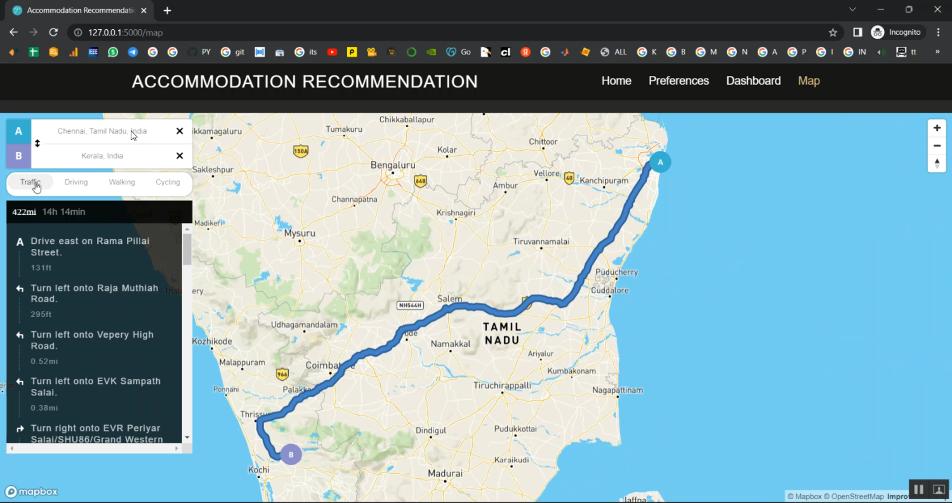Clear the Chennai origin field
952x503 pixels.
click(180, 131)
